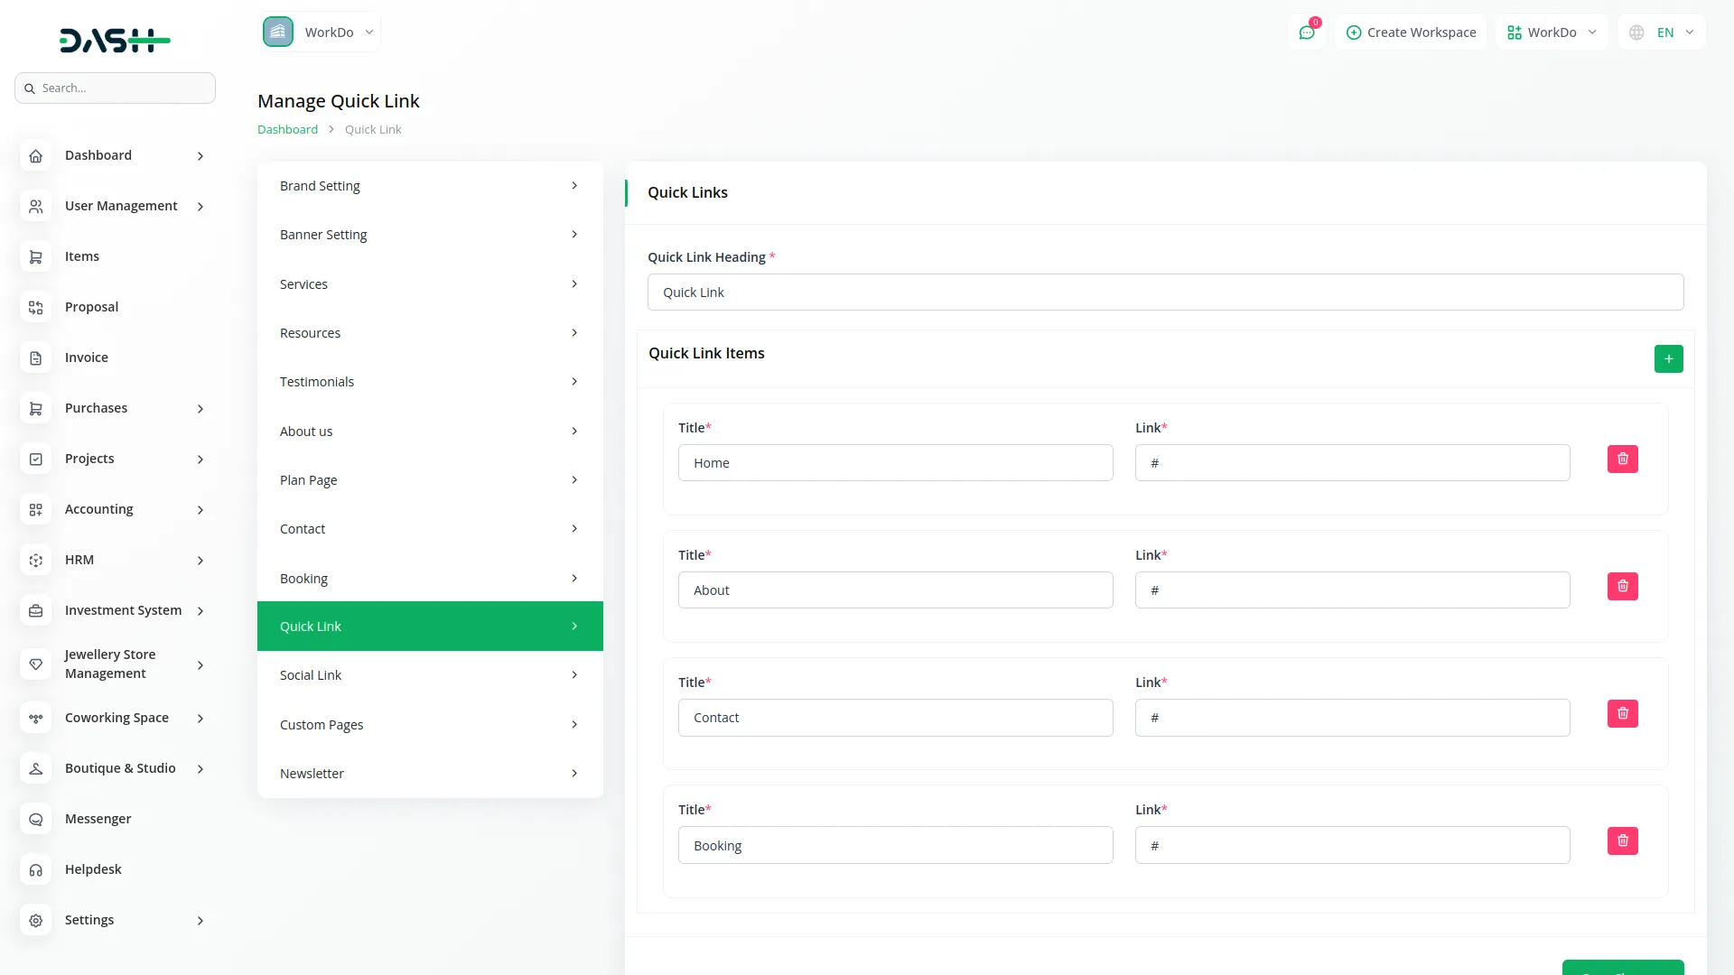This screenshot has height=975, width=1734.
Task: Open the WorkDo workspace dropdown at top left
Action: (320, 32)
